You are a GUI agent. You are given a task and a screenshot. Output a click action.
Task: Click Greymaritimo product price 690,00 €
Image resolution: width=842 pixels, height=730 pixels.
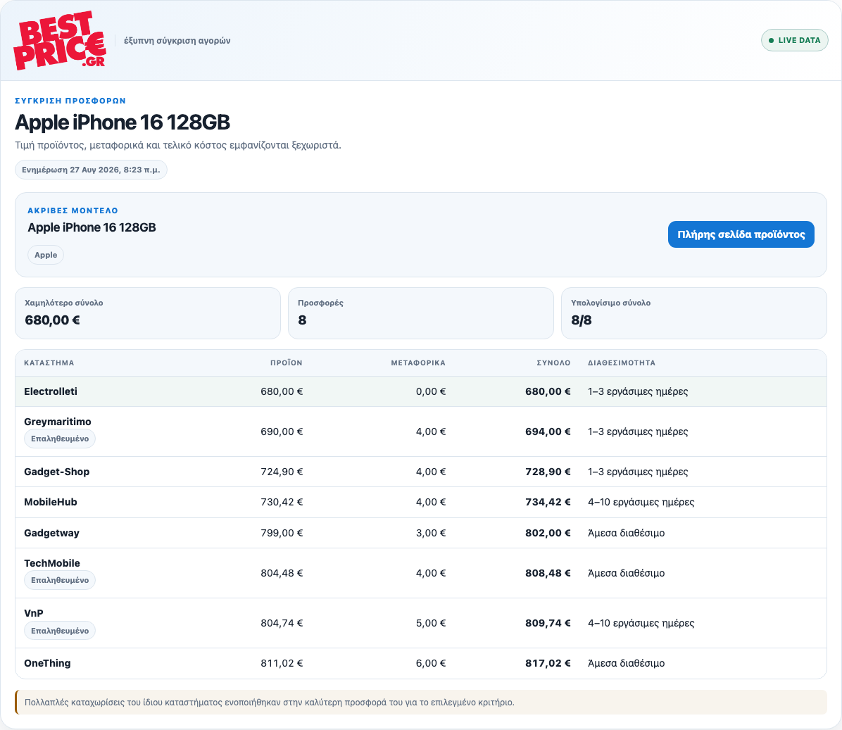pyautogui.click(x=282, y=432)
